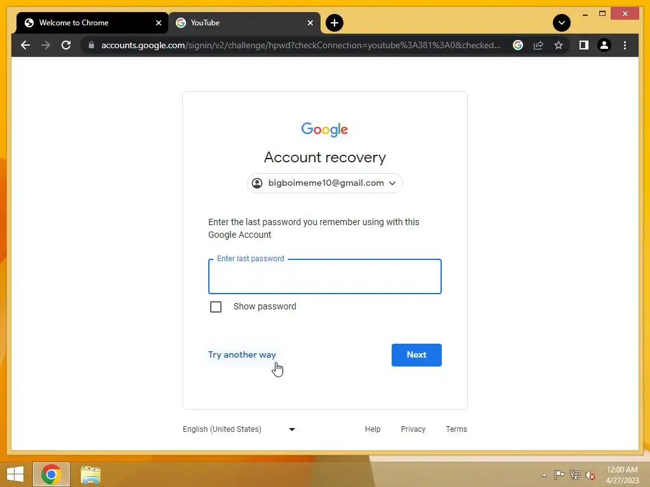Open the browser side panel
650x487 pixels.
coord(584,45)
